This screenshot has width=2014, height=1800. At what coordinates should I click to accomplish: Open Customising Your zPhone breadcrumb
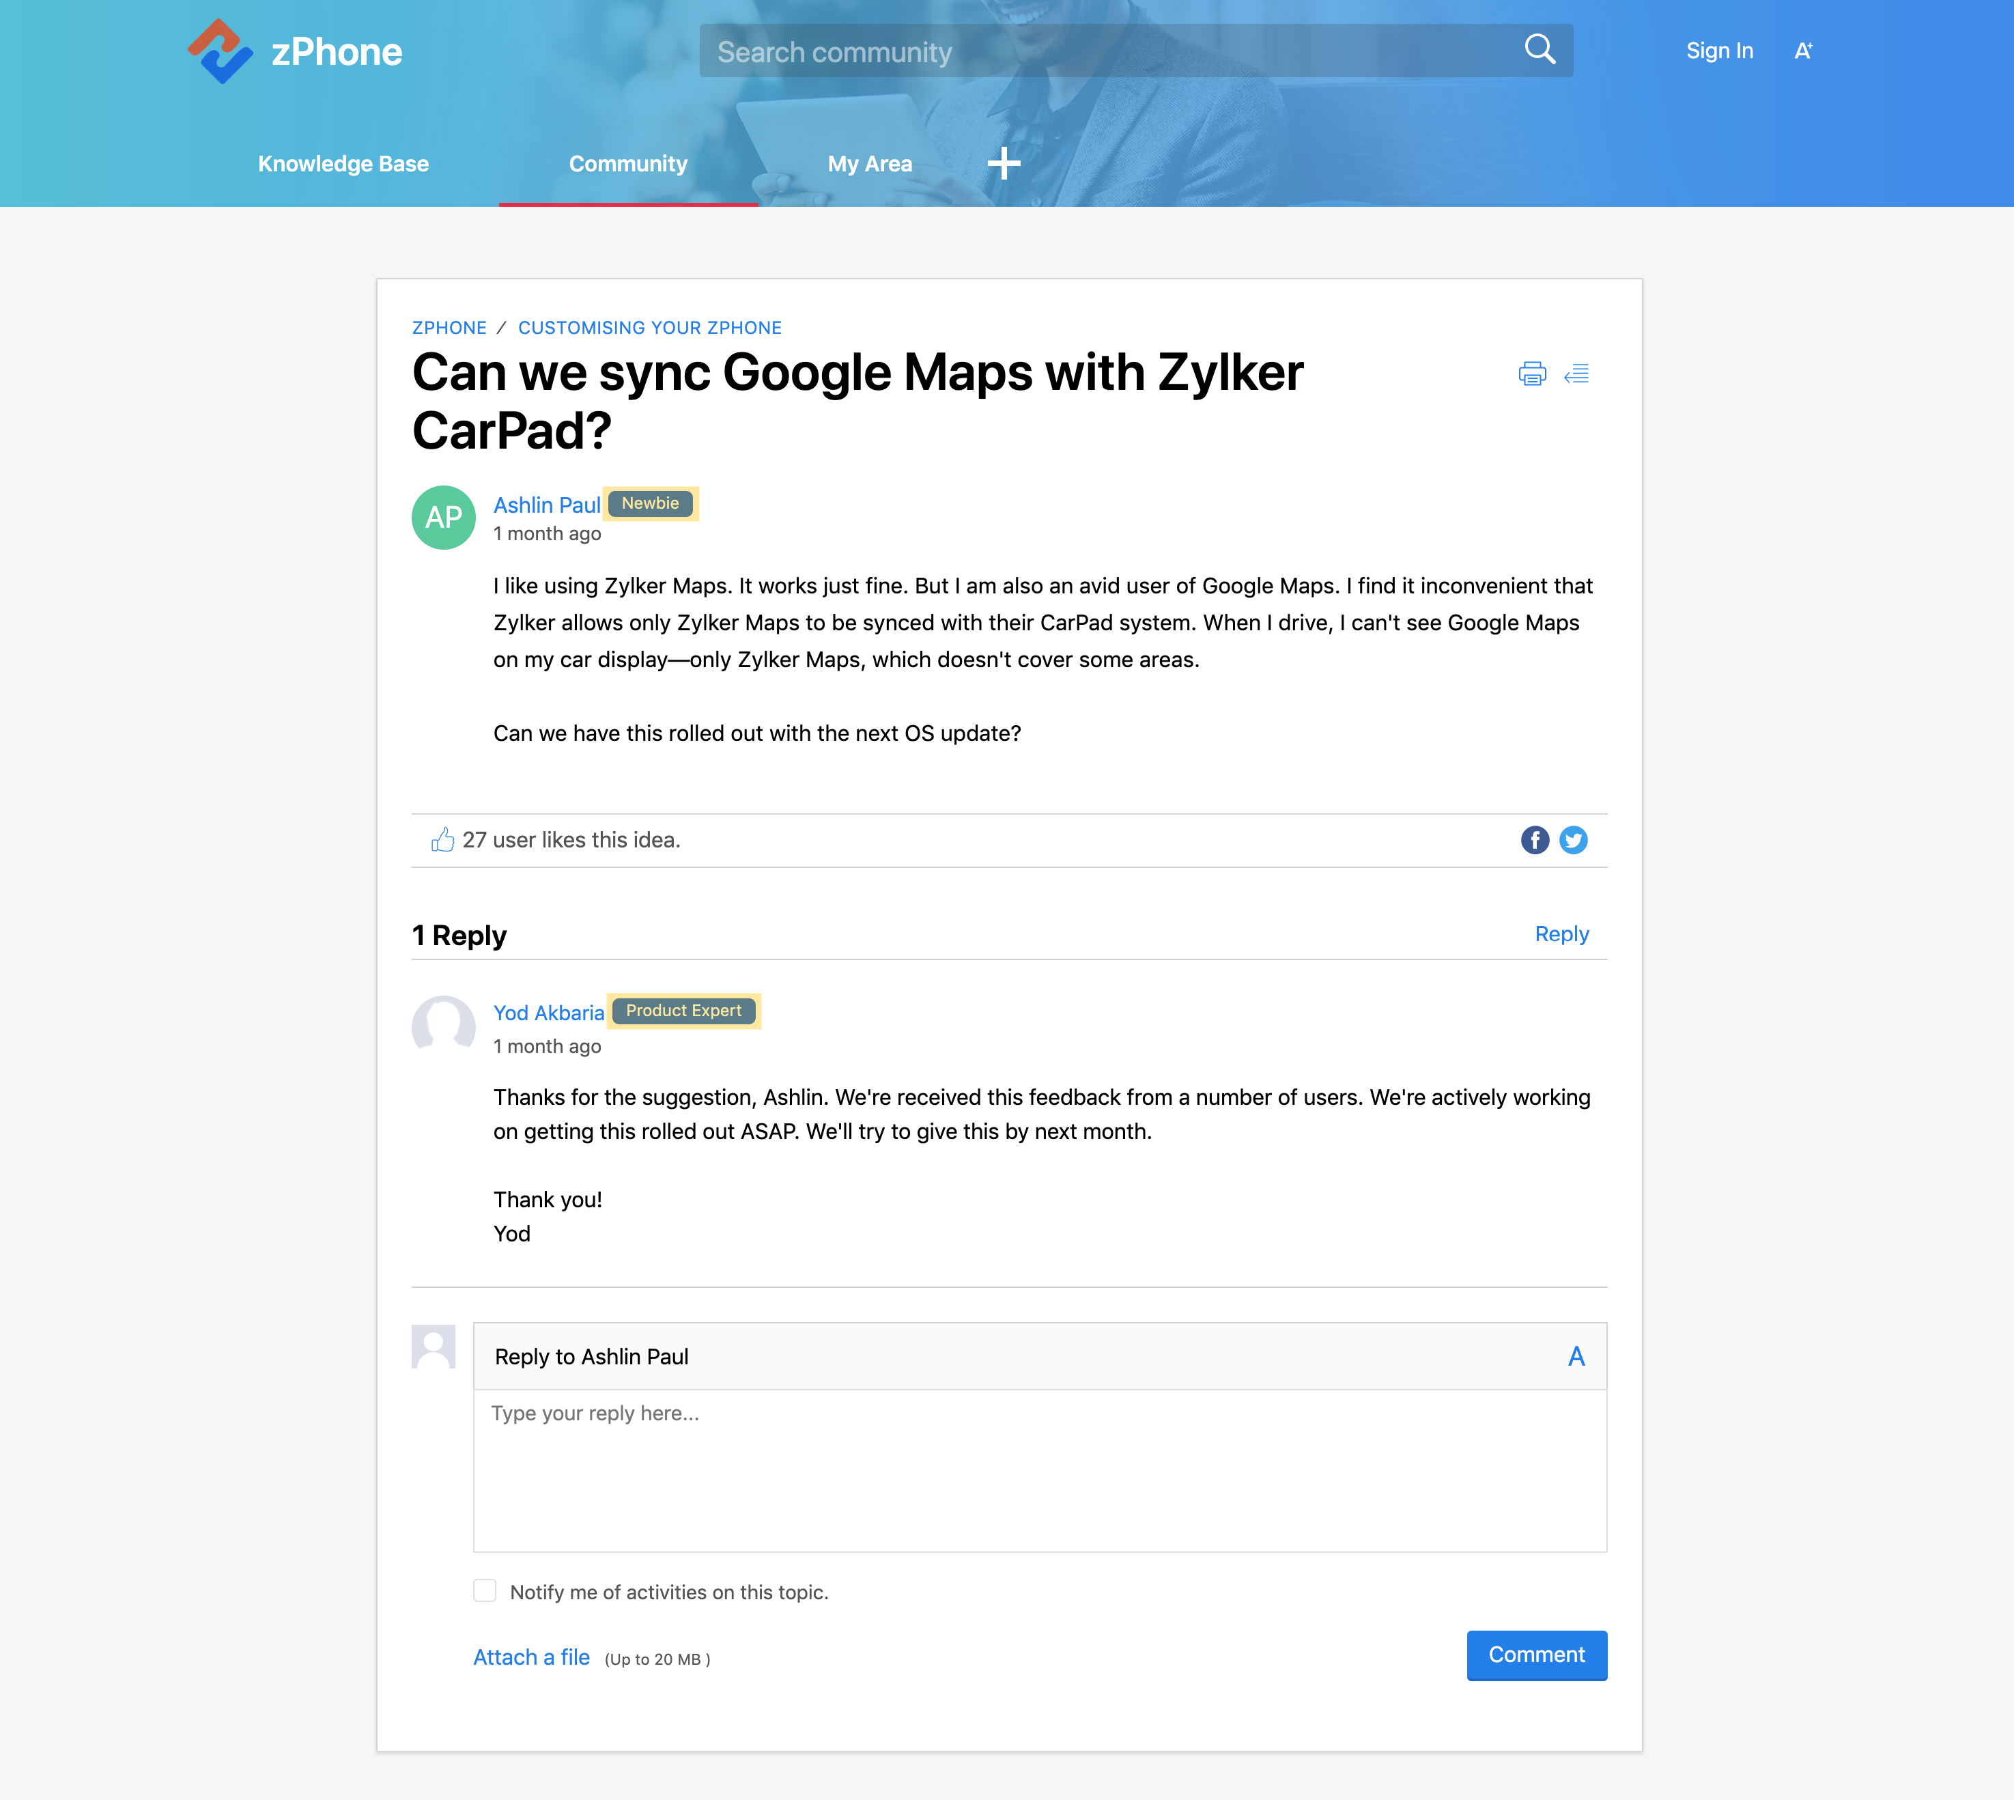click(649, 327)
